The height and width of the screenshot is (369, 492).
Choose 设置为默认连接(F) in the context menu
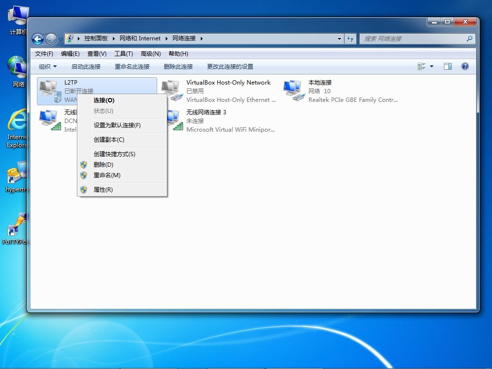(x=122, y=125)
